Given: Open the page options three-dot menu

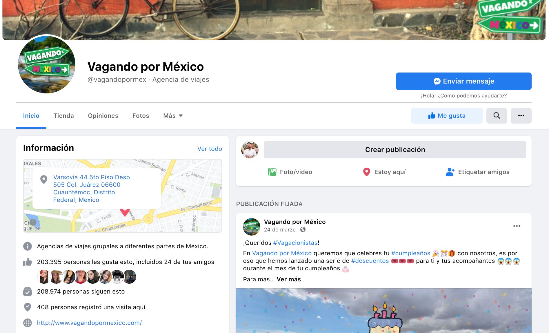Looking at the screenshot, I should (x=521, y=116).
